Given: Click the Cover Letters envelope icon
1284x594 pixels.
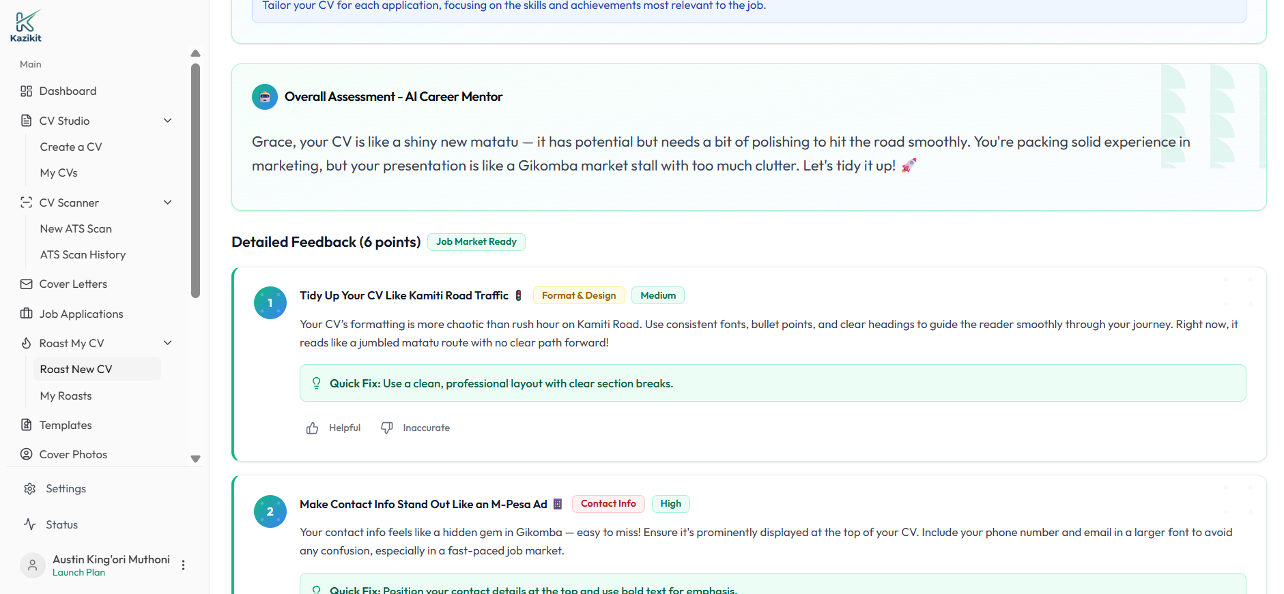Looking at the screenshot, I should pyautogui.click(x=27, y=284).
